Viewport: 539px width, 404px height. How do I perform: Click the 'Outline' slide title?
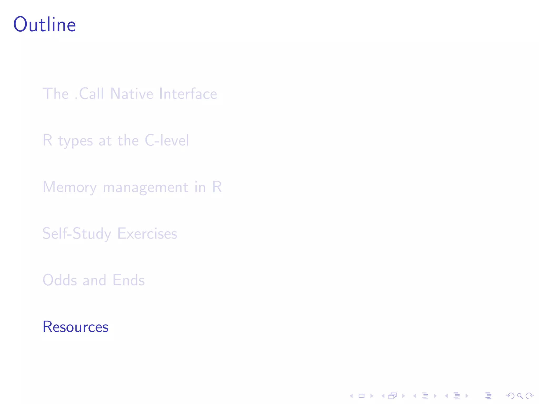click(45, 24)
